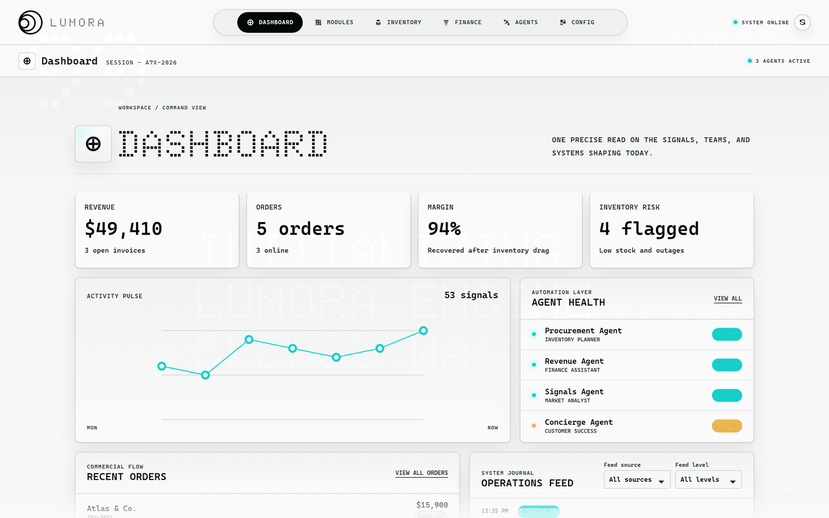Click the teal status pill for Revenue Agent
This screenshot has height=518, width=829.
[727, 365]
